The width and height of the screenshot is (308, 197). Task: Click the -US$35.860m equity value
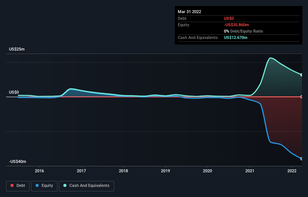tap(236, 25)
